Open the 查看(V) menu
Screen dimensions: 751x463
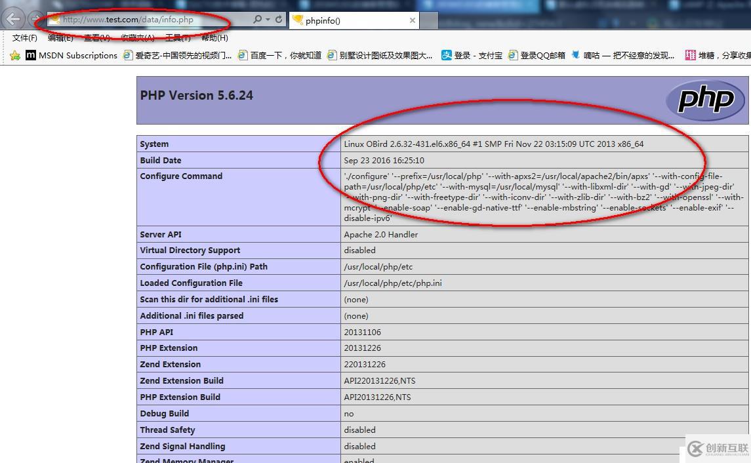click(97, 38)
